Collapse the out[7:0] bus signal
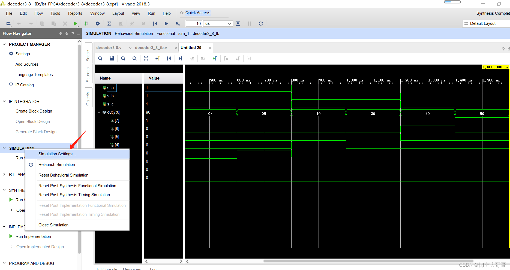Viewport: 510px width, 270px height. 99,112
